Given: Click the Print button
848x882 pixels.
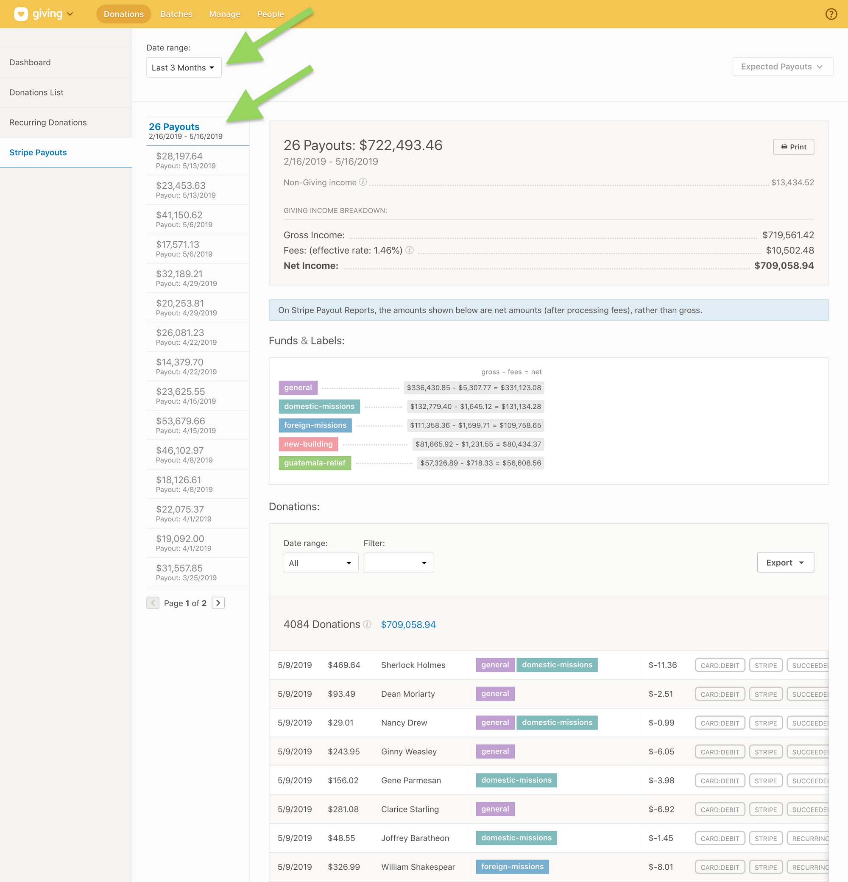Looking at the screenshot, I should tap(793, 147).
